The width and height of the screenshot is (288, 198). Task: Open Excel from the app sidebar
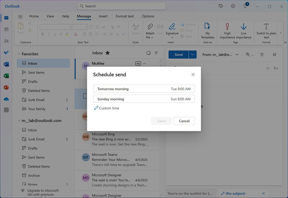[6, 76]
